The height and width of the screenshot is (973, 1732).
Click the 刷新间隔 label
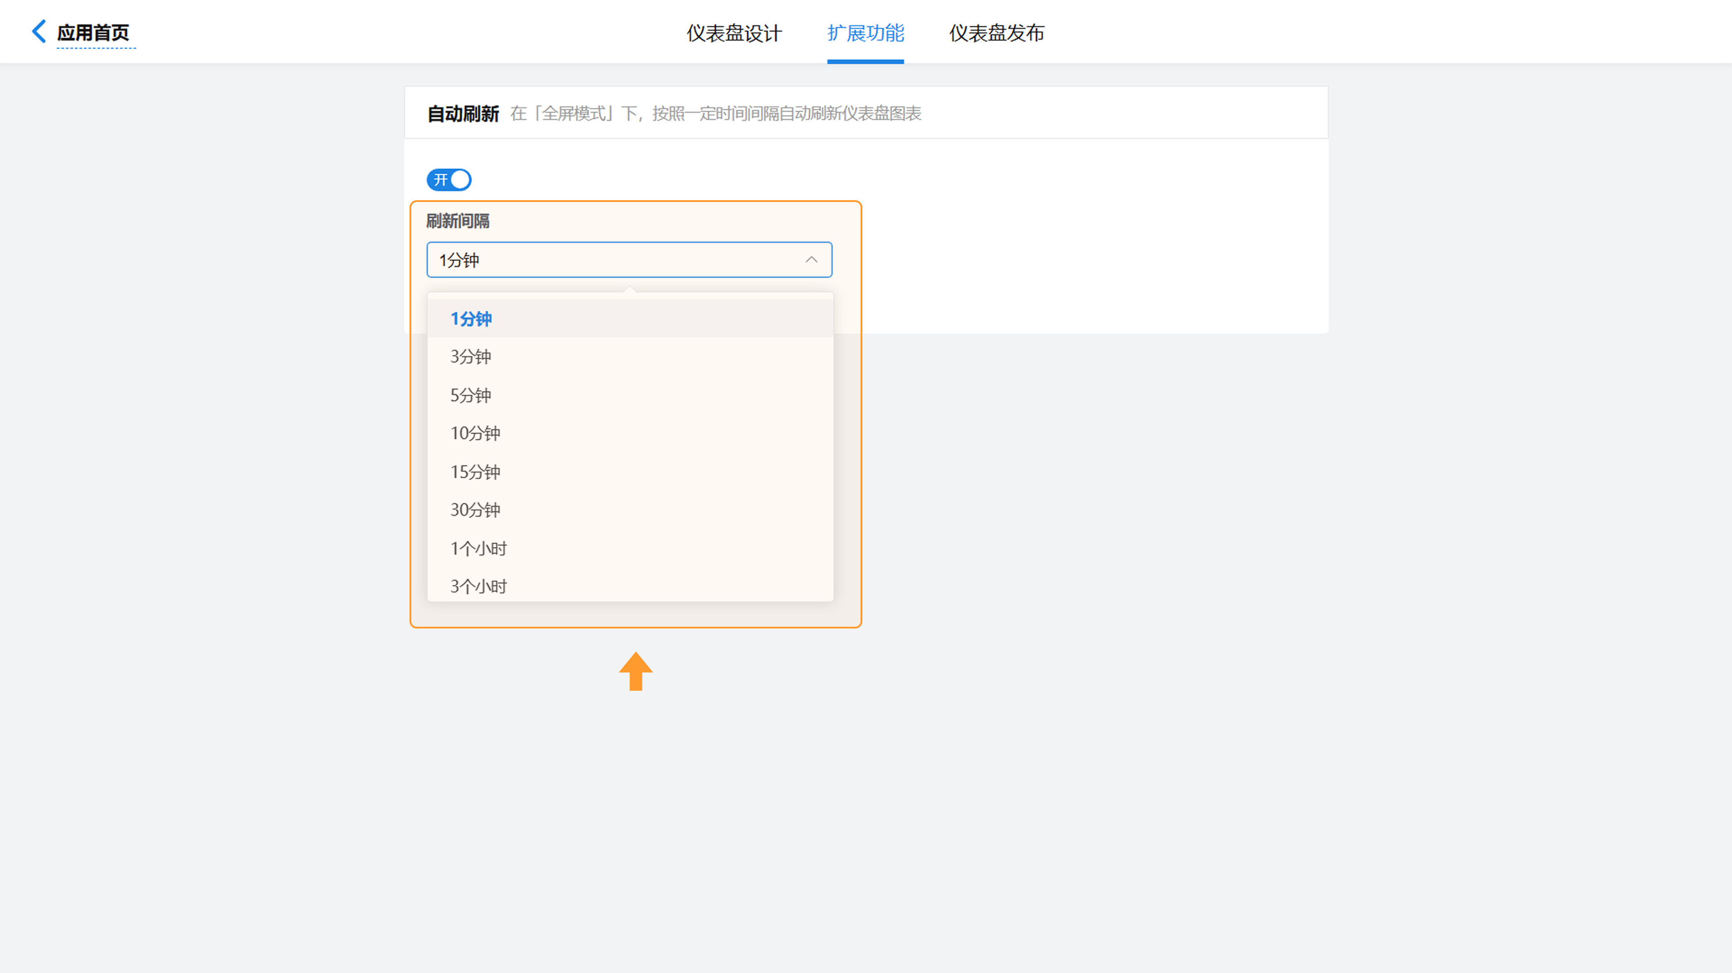click(x=458, y=221)
